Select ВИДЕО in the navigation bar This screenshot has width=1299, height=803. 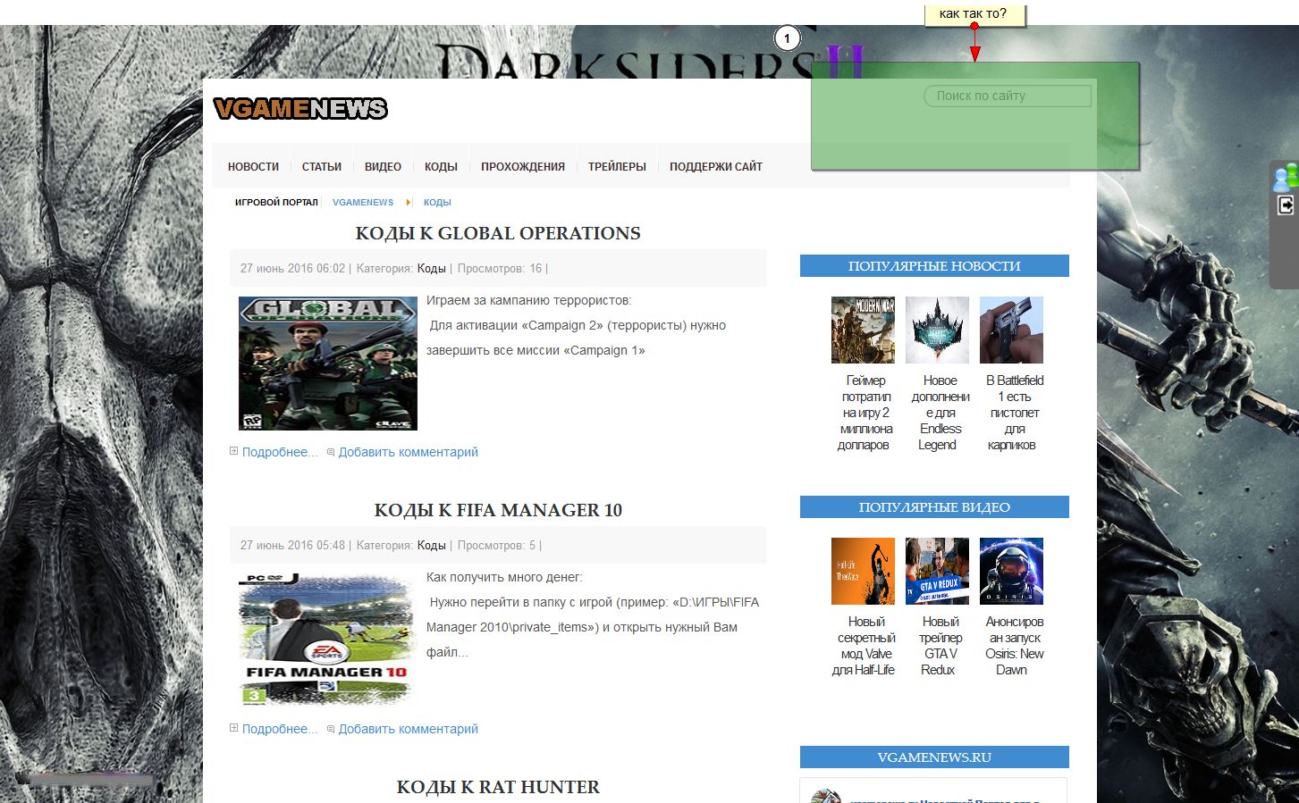click(x=383, y=166)
